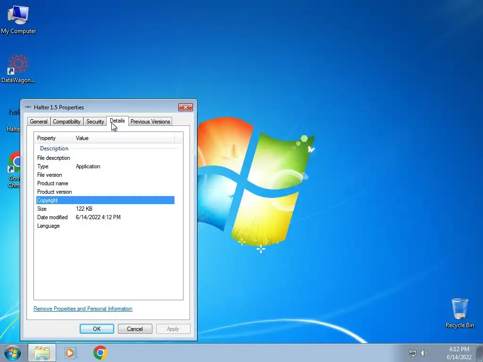Select the Size row
Viewport: 483px width, 362px height.
pyautogui.click(x=105, y=209)
